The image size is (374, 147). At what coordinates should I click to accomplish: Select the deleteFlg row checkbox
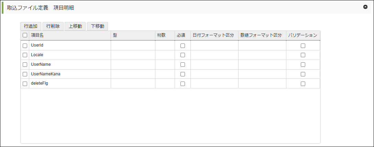coord(25,84)
